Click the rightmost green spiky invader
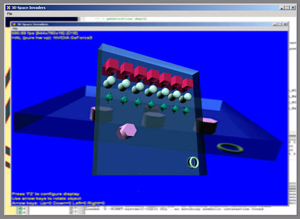300x219 pixels. 186,110
